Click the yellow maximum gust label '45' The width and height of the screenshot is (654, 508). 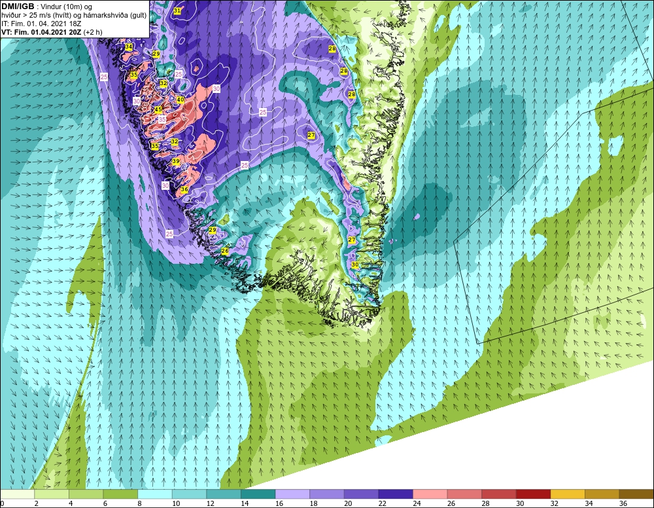coord(158,109)
